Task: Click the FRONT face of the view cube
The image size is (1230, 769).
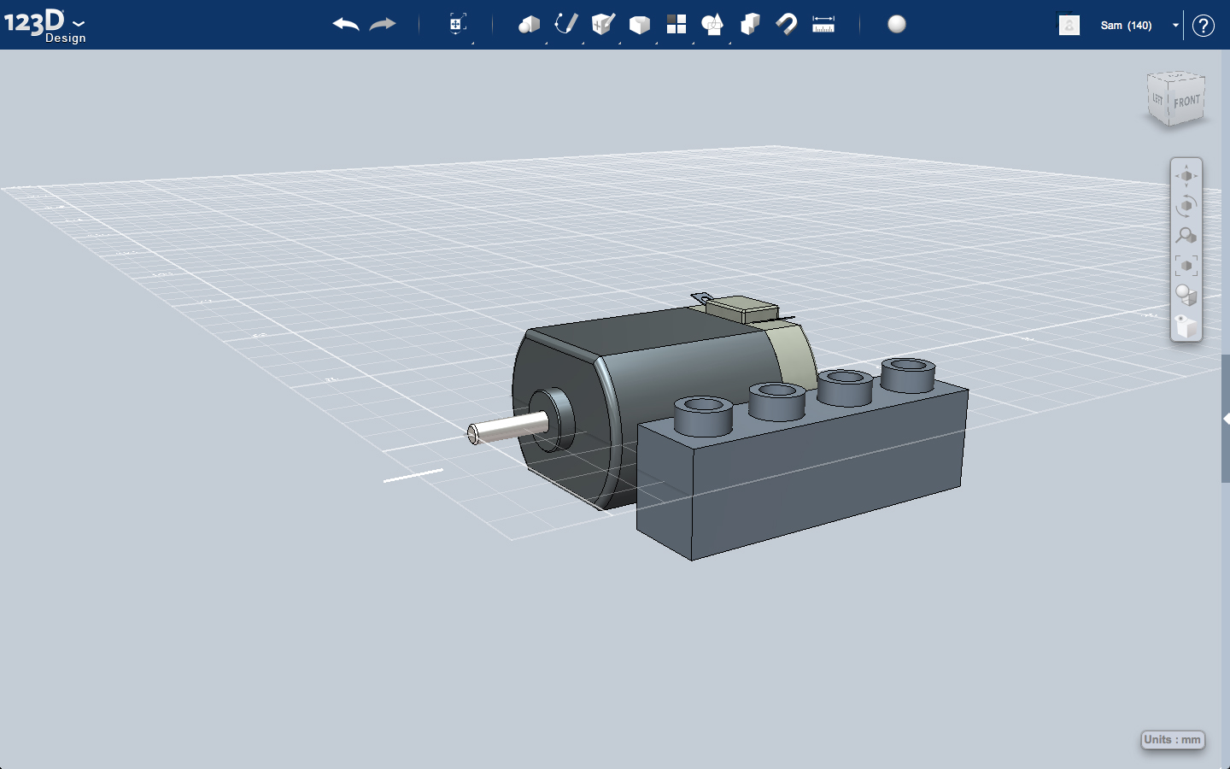Action: (1186, 101)
